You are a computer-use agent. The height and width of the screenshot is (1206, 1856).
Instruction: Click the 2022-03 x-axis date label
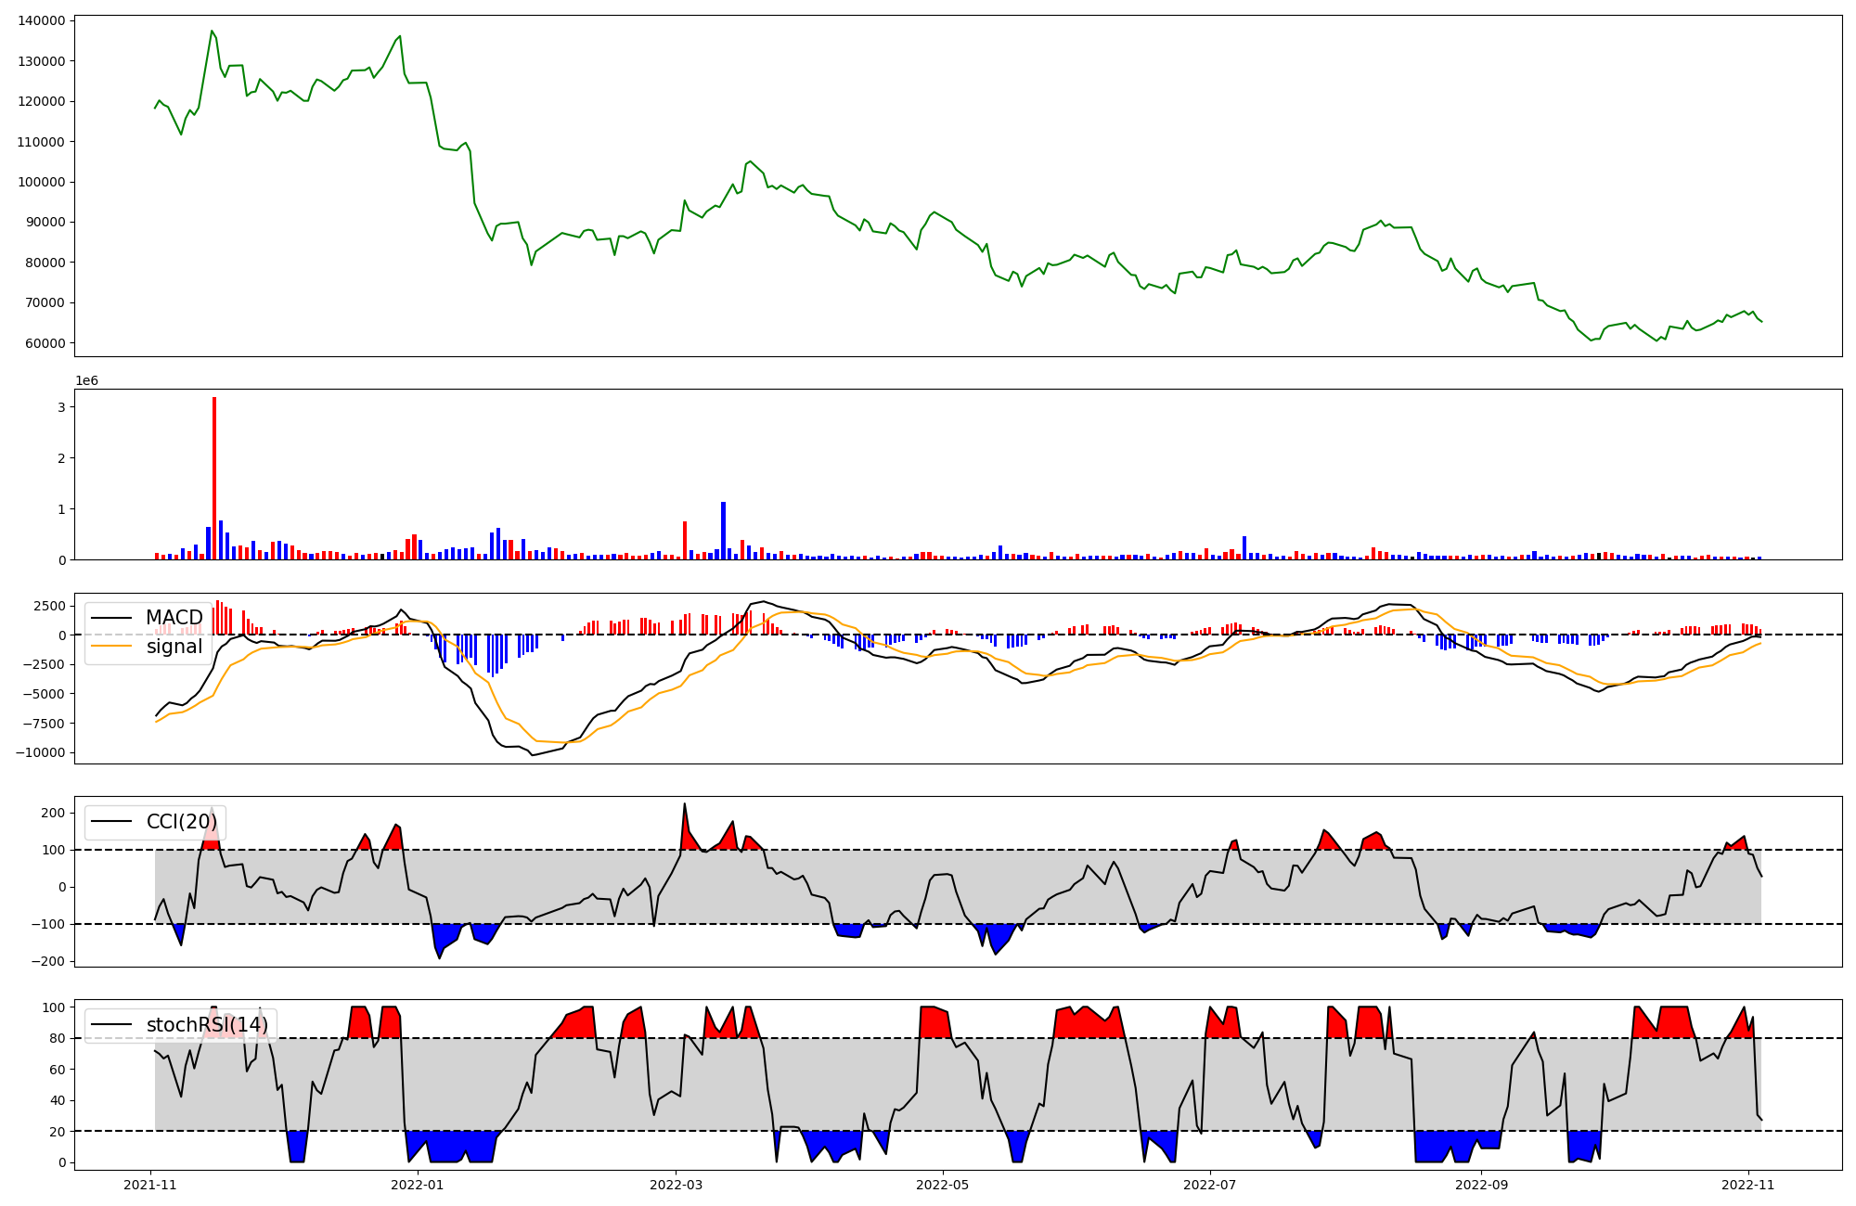coord(676,1185)
